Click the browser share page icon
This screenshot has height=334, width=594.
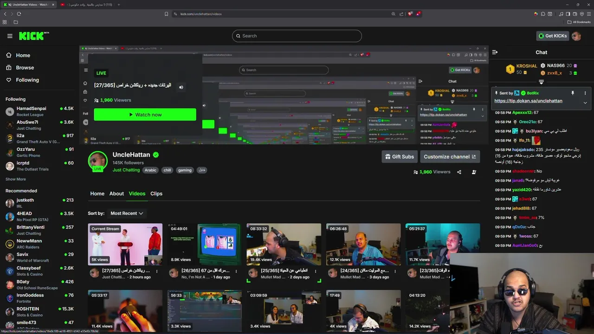[x=401, y=14]
